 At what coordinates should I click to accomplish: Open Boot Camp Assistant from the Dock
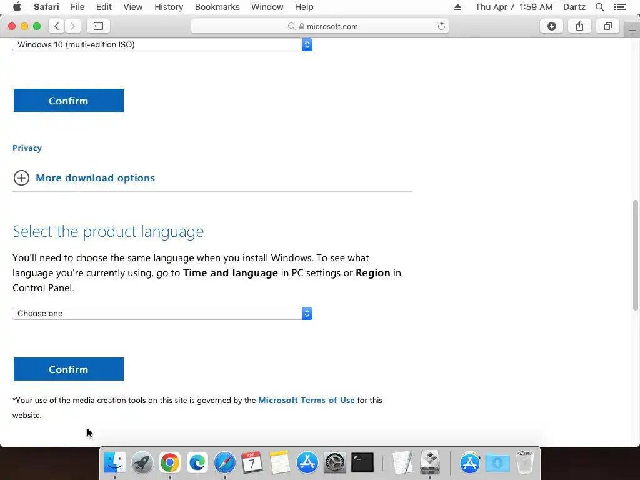430,463
